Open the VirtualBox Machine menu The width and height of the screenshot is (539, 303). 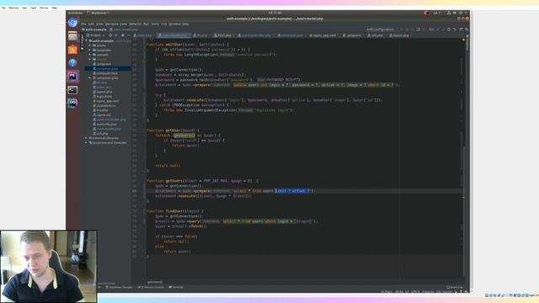[13, 8]
